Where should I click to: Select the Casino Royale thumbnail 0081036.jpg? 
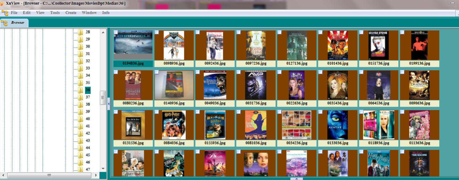(256, 125)
